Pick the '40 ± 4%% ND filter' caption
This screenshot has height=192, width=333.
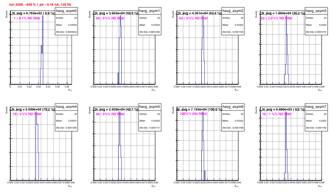pyautogui.click(x=110, y=114)
